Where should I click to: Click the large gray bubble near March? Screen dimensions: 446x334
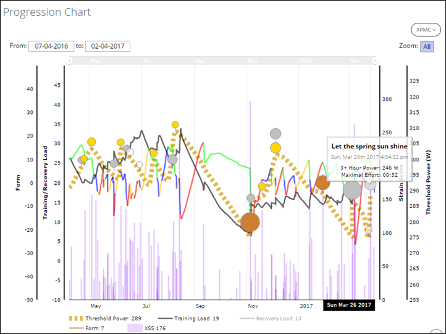pyautogui.click(x=352, y=190)
